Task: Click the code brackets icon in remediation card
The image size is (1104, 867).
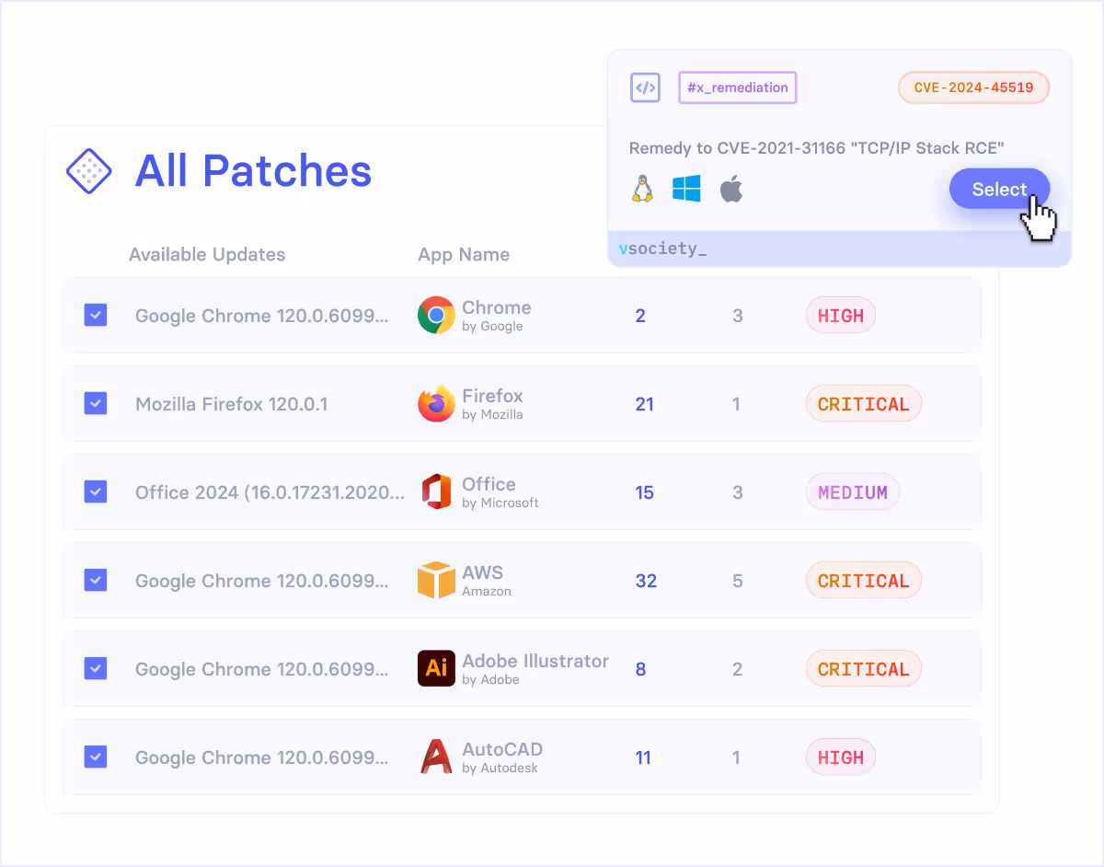Action: pos(645,87)
